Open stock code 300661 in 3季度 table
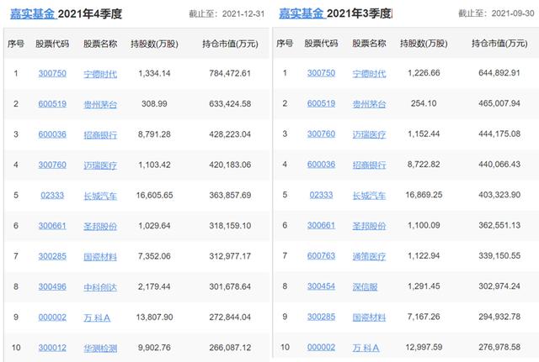This screenshot has width=539, height=362. [321, 226]
